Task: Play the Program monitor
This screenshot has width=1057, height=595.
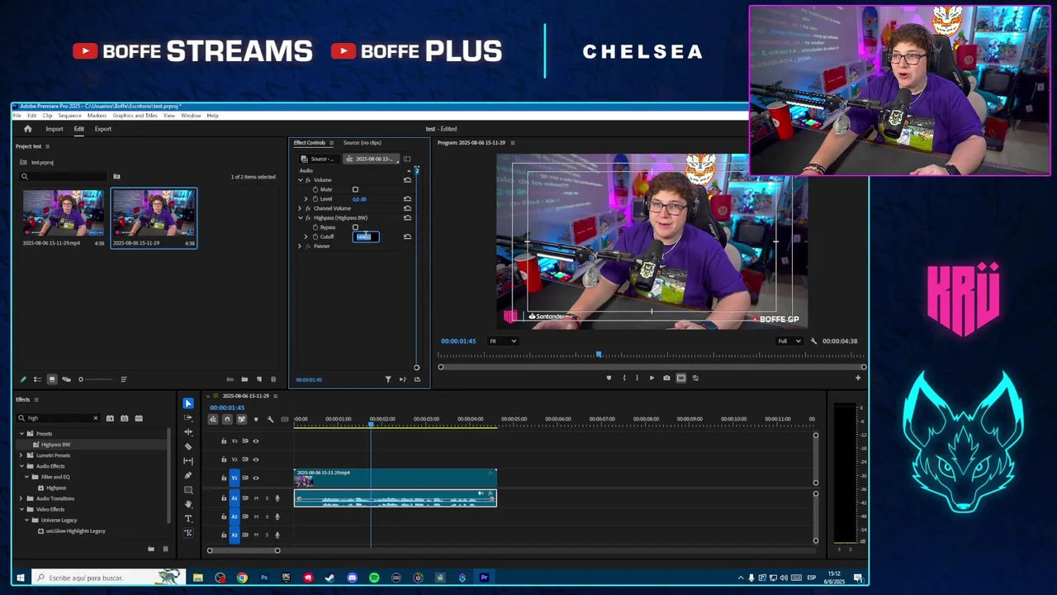Action: 652,378
